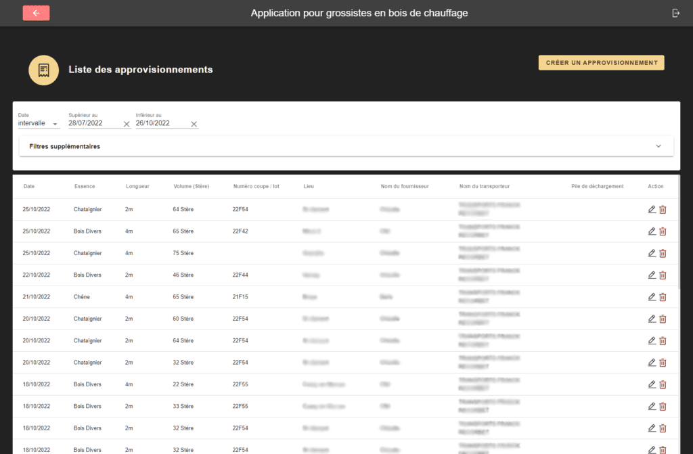Image resolution: width=693 pixels, height=454 pixels.
Task: Edit the Bois Divers 22F42 entry
Action: tap(651, 231)
